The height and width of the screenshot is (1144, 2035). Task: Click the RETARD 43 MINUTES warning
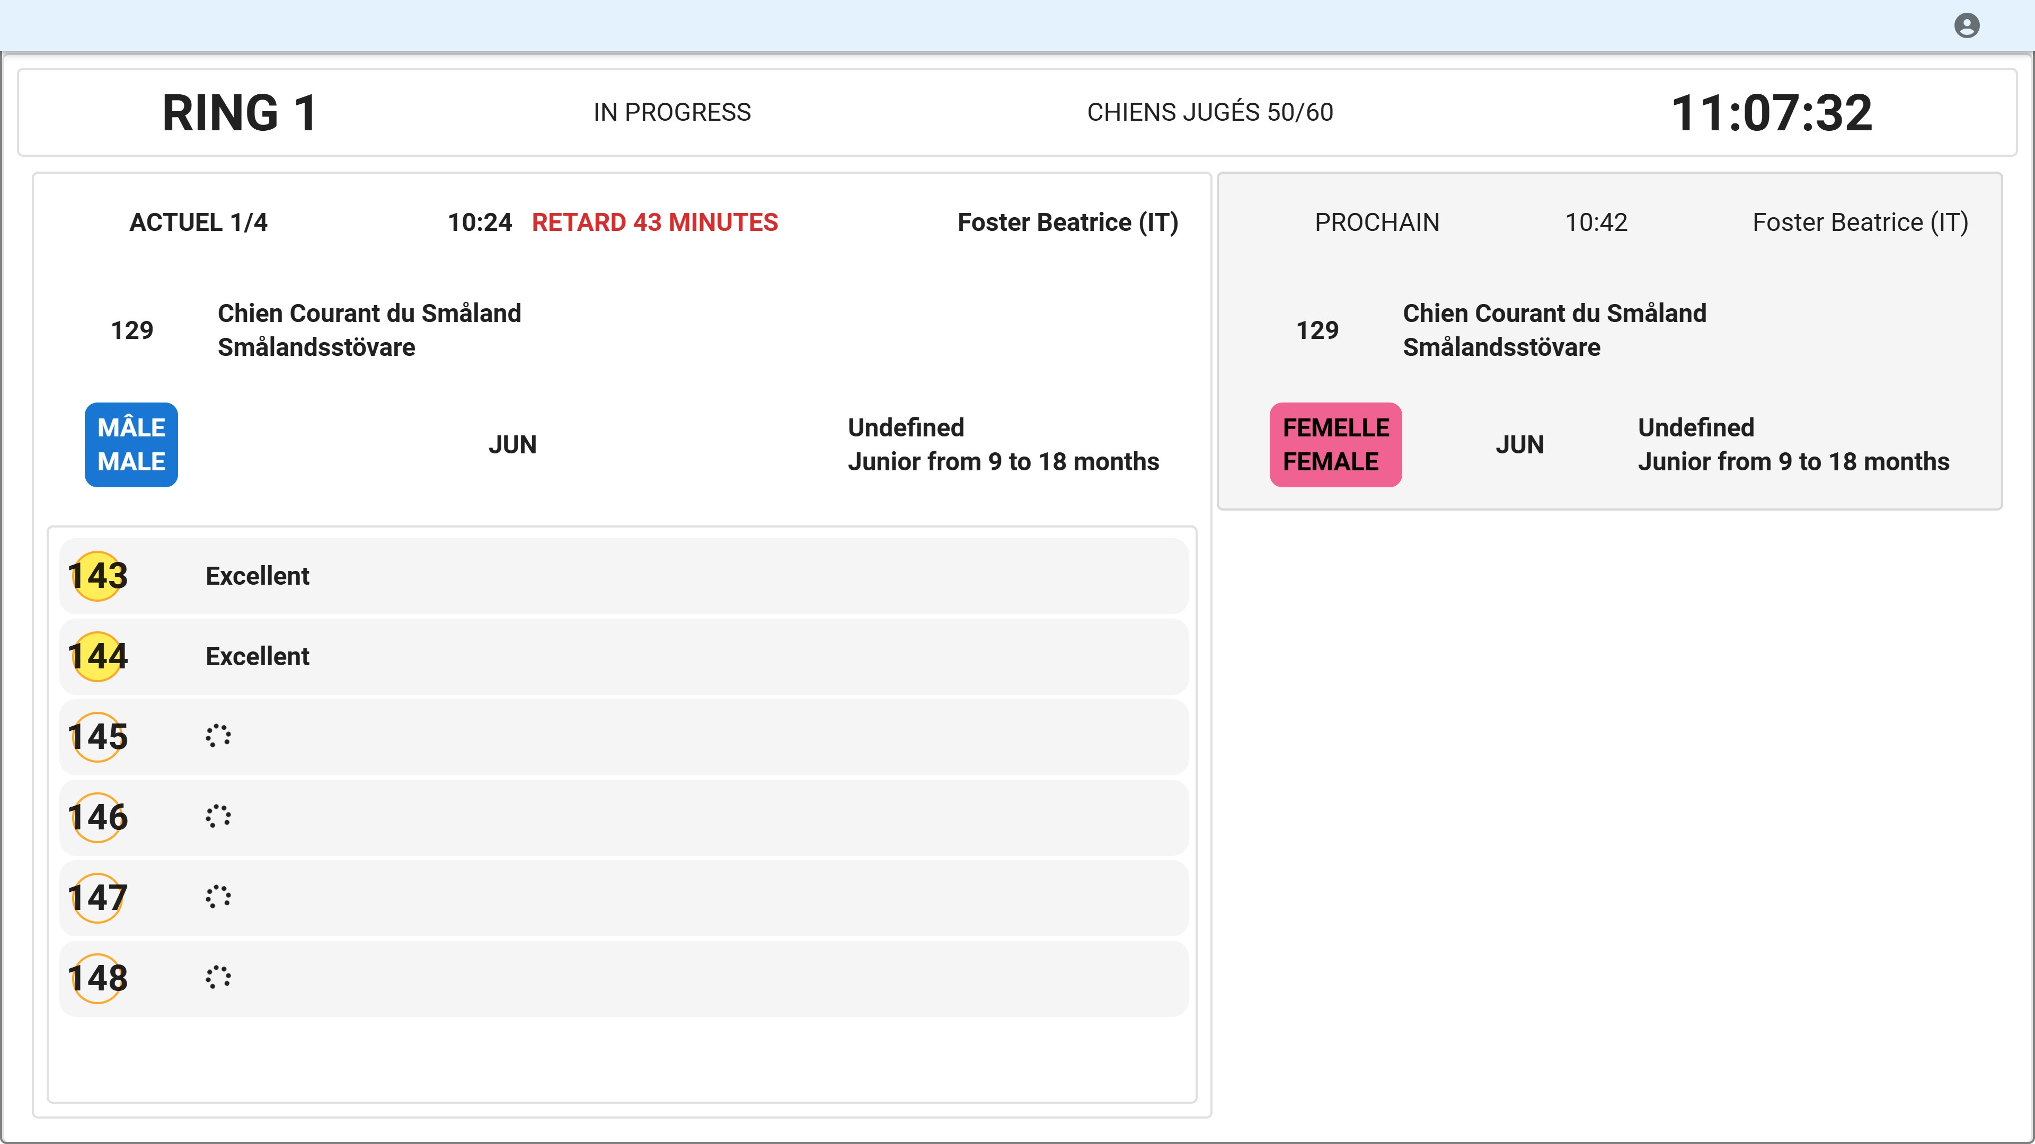655,222
